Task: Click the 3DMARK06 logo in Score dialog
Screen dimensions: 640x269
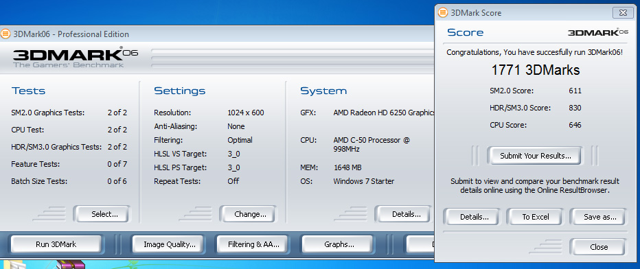Action: (x=597, y=33)
